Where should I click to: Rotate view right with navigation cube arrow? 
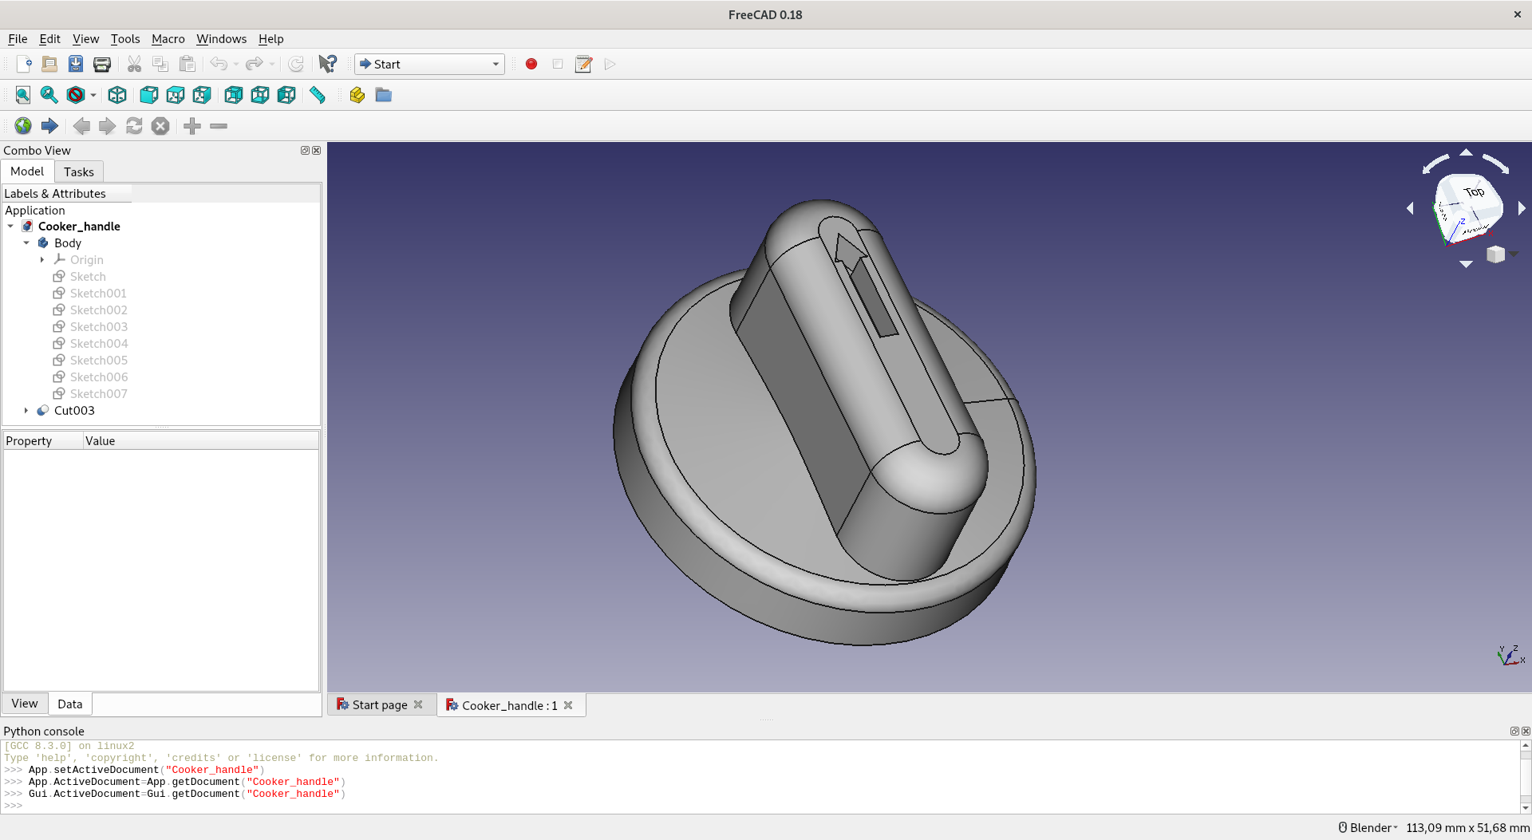[1522, 208]
